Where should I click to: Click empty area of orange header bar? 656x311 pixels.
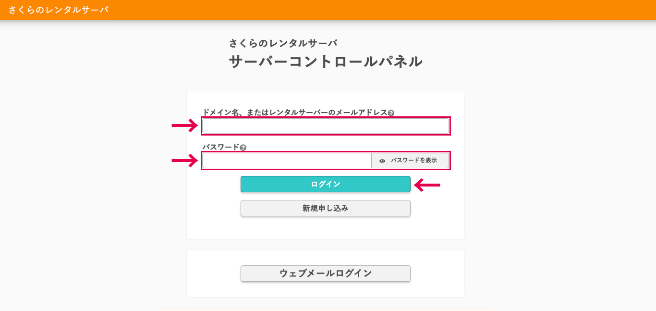coord(384,10)
